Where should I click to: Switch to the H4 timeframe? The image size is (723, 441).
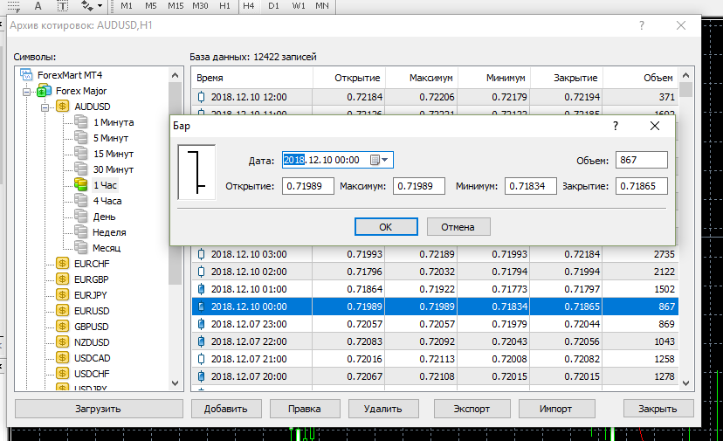[249, 6]
